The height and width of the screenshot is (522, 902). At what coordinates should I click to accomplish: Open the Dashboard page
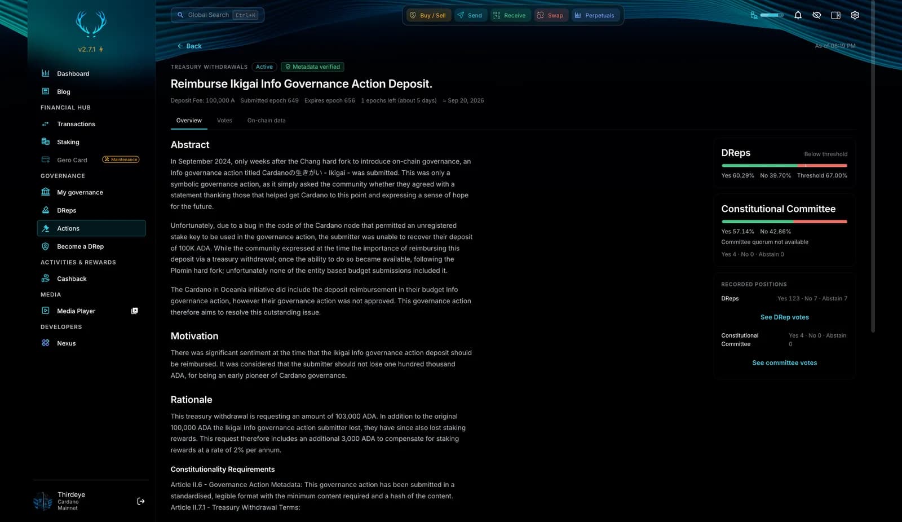91,73
